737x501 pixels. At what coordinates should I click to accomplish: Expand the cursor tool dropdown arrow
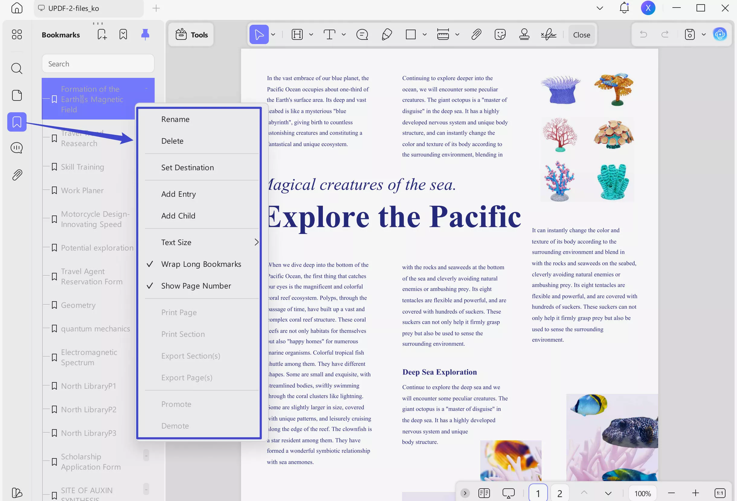[x=273, y=34]
